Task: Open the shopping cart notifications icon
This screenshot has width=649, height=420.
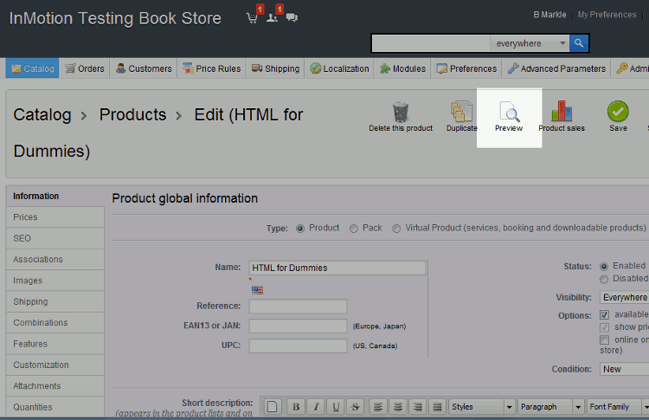Action: pyautogui.click(x=253, y=17)
